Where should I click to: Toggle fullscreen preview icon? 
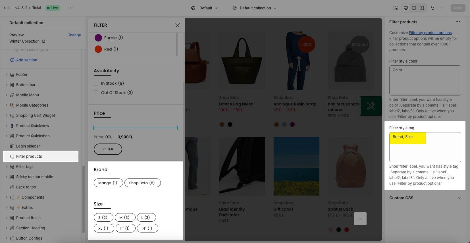(x=422, y=8)
